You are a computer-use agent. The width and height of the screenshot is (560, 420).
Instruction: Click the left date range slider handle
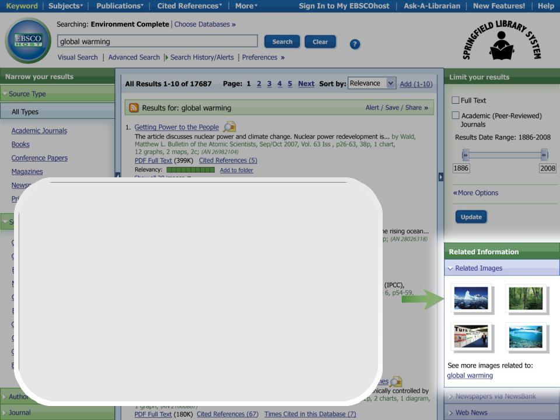coord(465,155)
